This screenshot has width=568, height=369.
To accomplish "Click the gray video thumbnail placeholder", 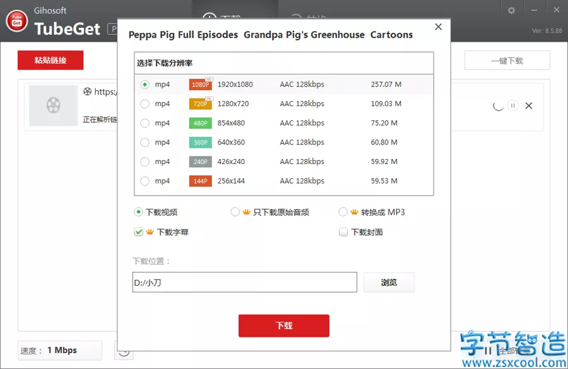I will pos(53,105).
